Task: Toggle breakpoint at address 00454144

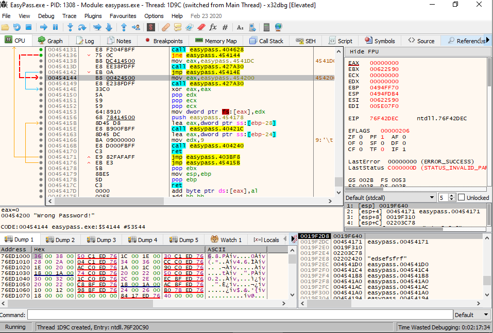Action: [41, 78]
